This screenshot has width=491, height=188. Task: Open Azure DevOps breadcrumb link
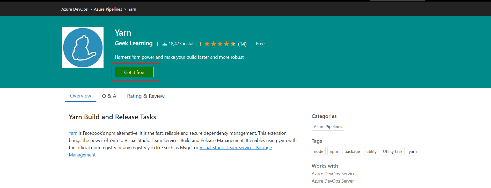pos(75,9)
